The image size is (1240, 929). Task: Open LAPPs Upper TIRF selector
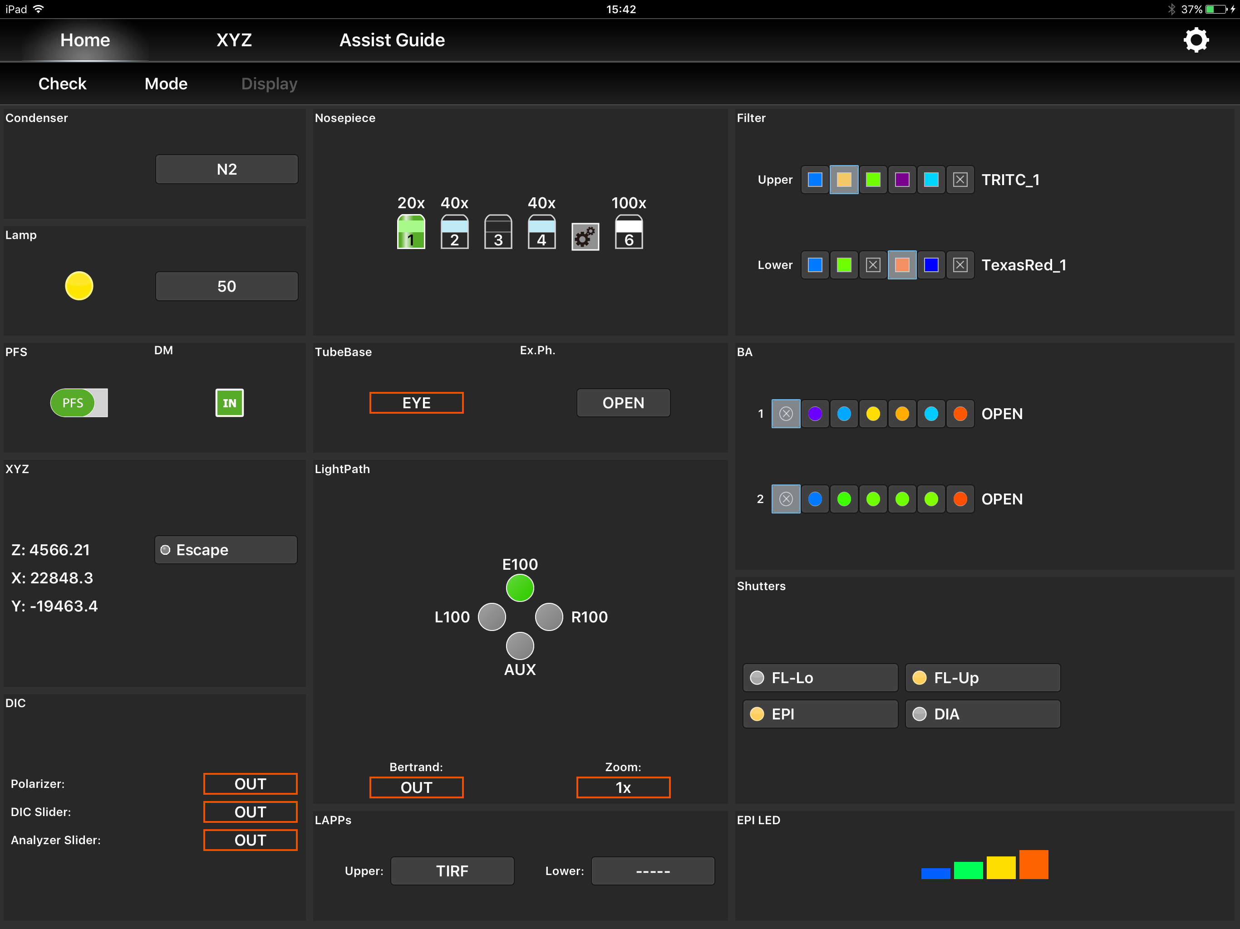(453, 871)
